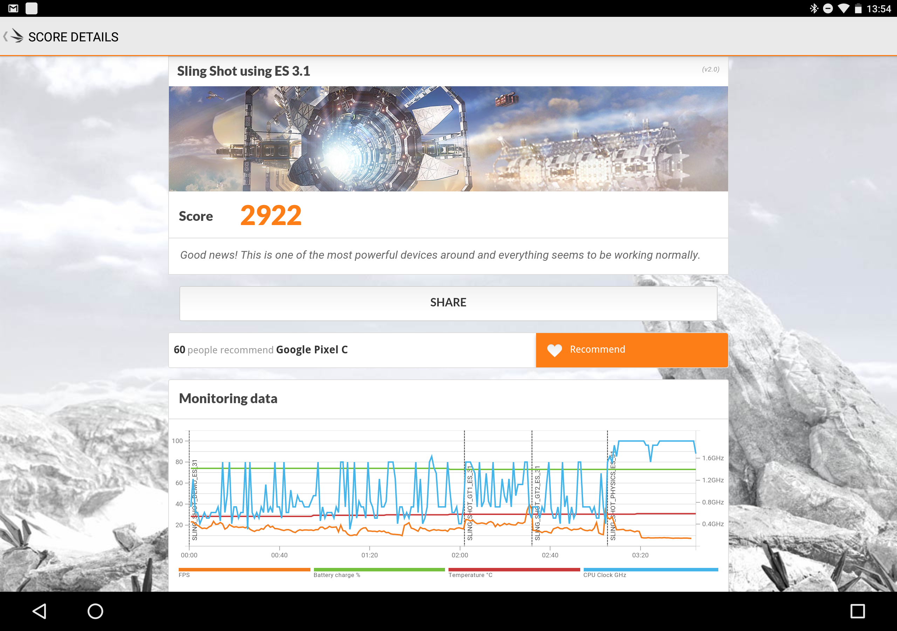Tap the 02:40 time axis label
Viewport: 897px width, 631px height.
point(550,555)
